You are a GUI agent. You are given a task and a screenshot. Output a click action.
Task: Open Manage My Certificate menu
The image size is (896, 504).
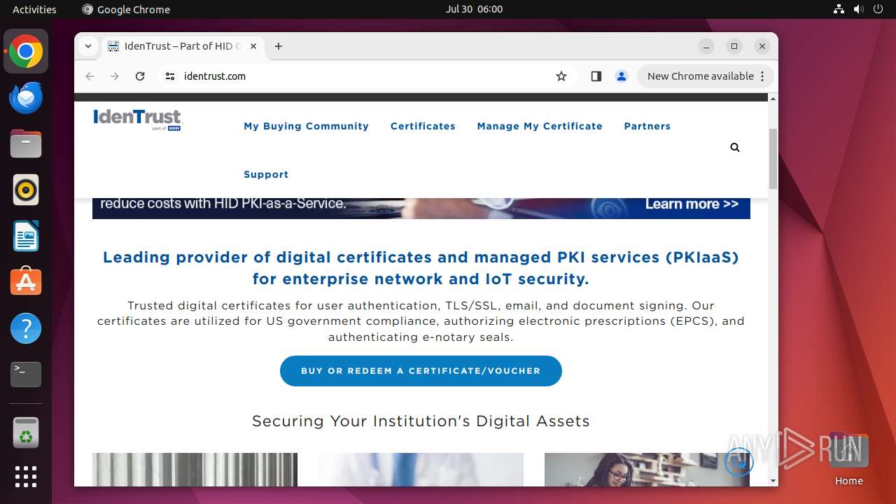540,126
